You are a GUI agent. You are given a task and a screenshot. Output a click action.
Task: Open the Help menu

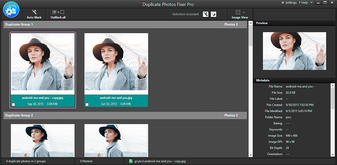[304, 3]
